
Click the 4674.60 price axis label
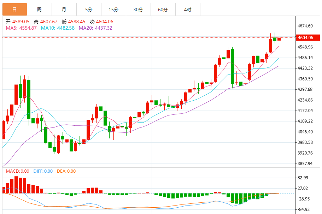click(x=305, y=26)
